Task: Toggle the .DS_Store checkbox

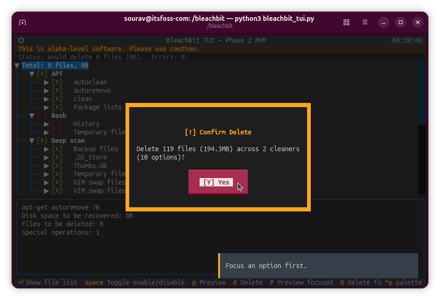Action: tap(57, 157)
